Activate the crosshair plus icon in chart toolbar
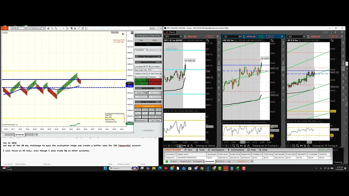 63,28
